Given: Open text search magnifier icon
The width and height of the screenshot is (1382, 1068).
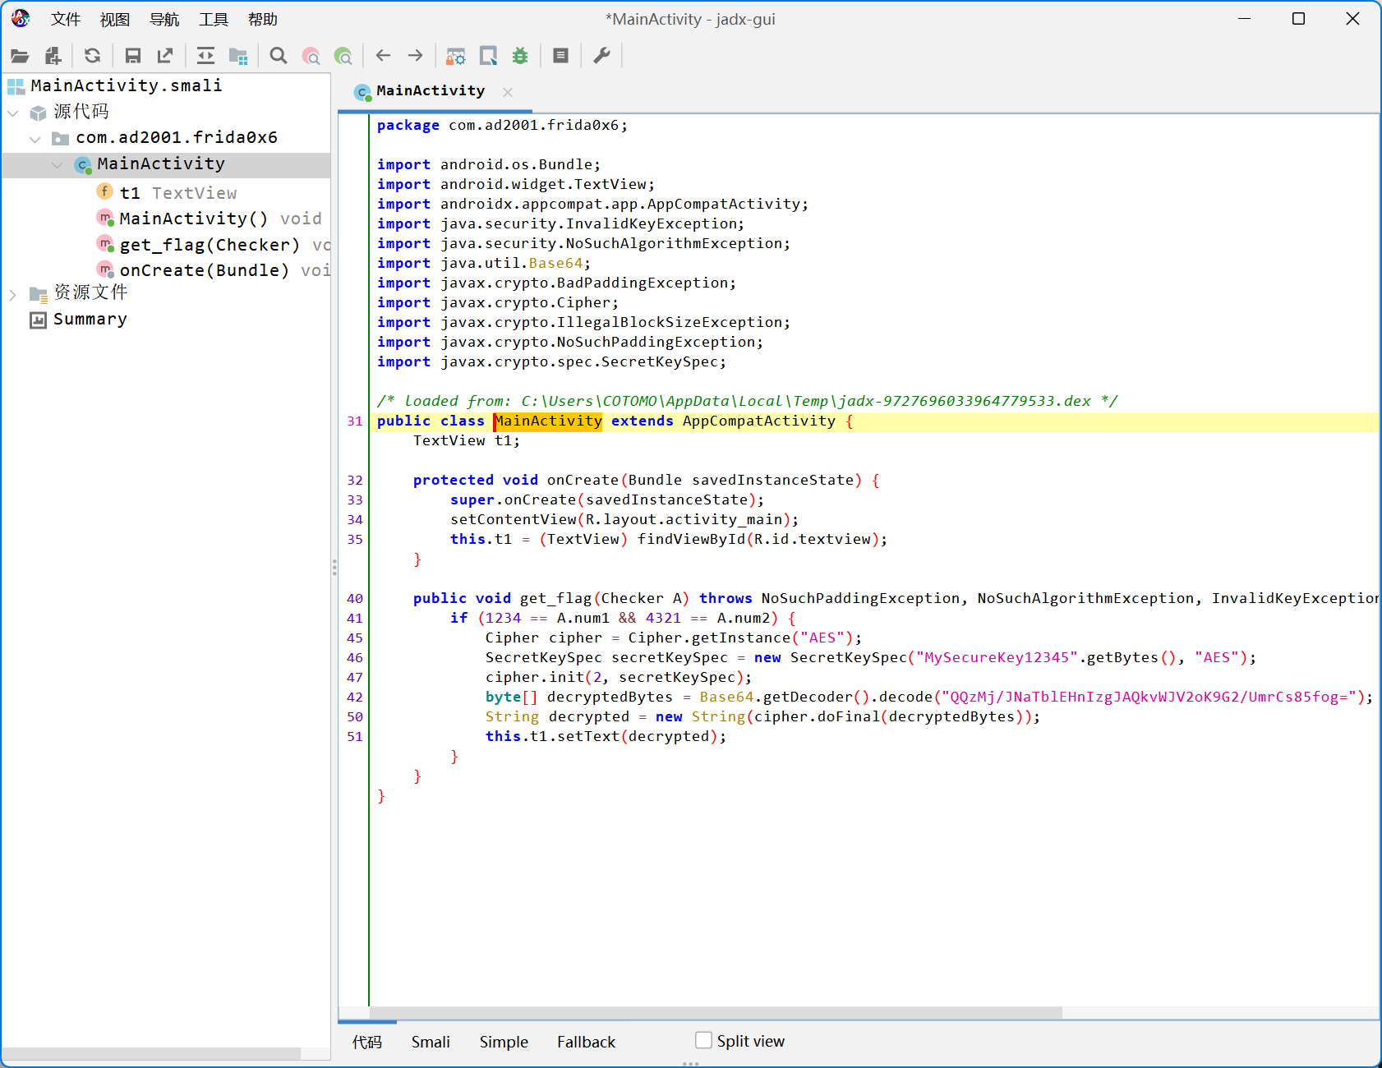Looking at the screenshot, I should (279, 56).
